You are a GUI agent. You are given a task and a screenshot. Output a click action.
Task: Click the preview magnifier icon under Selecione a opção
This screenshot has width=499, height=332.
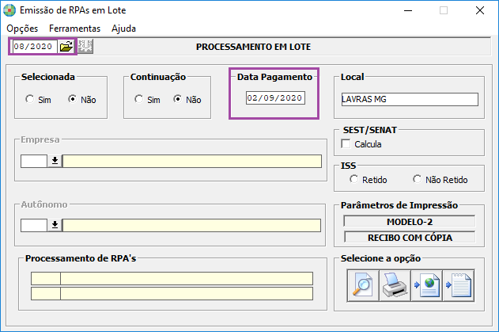[363, 285]
